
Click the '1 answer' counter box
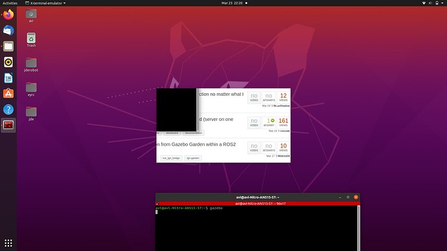click(x=269, y=122)
